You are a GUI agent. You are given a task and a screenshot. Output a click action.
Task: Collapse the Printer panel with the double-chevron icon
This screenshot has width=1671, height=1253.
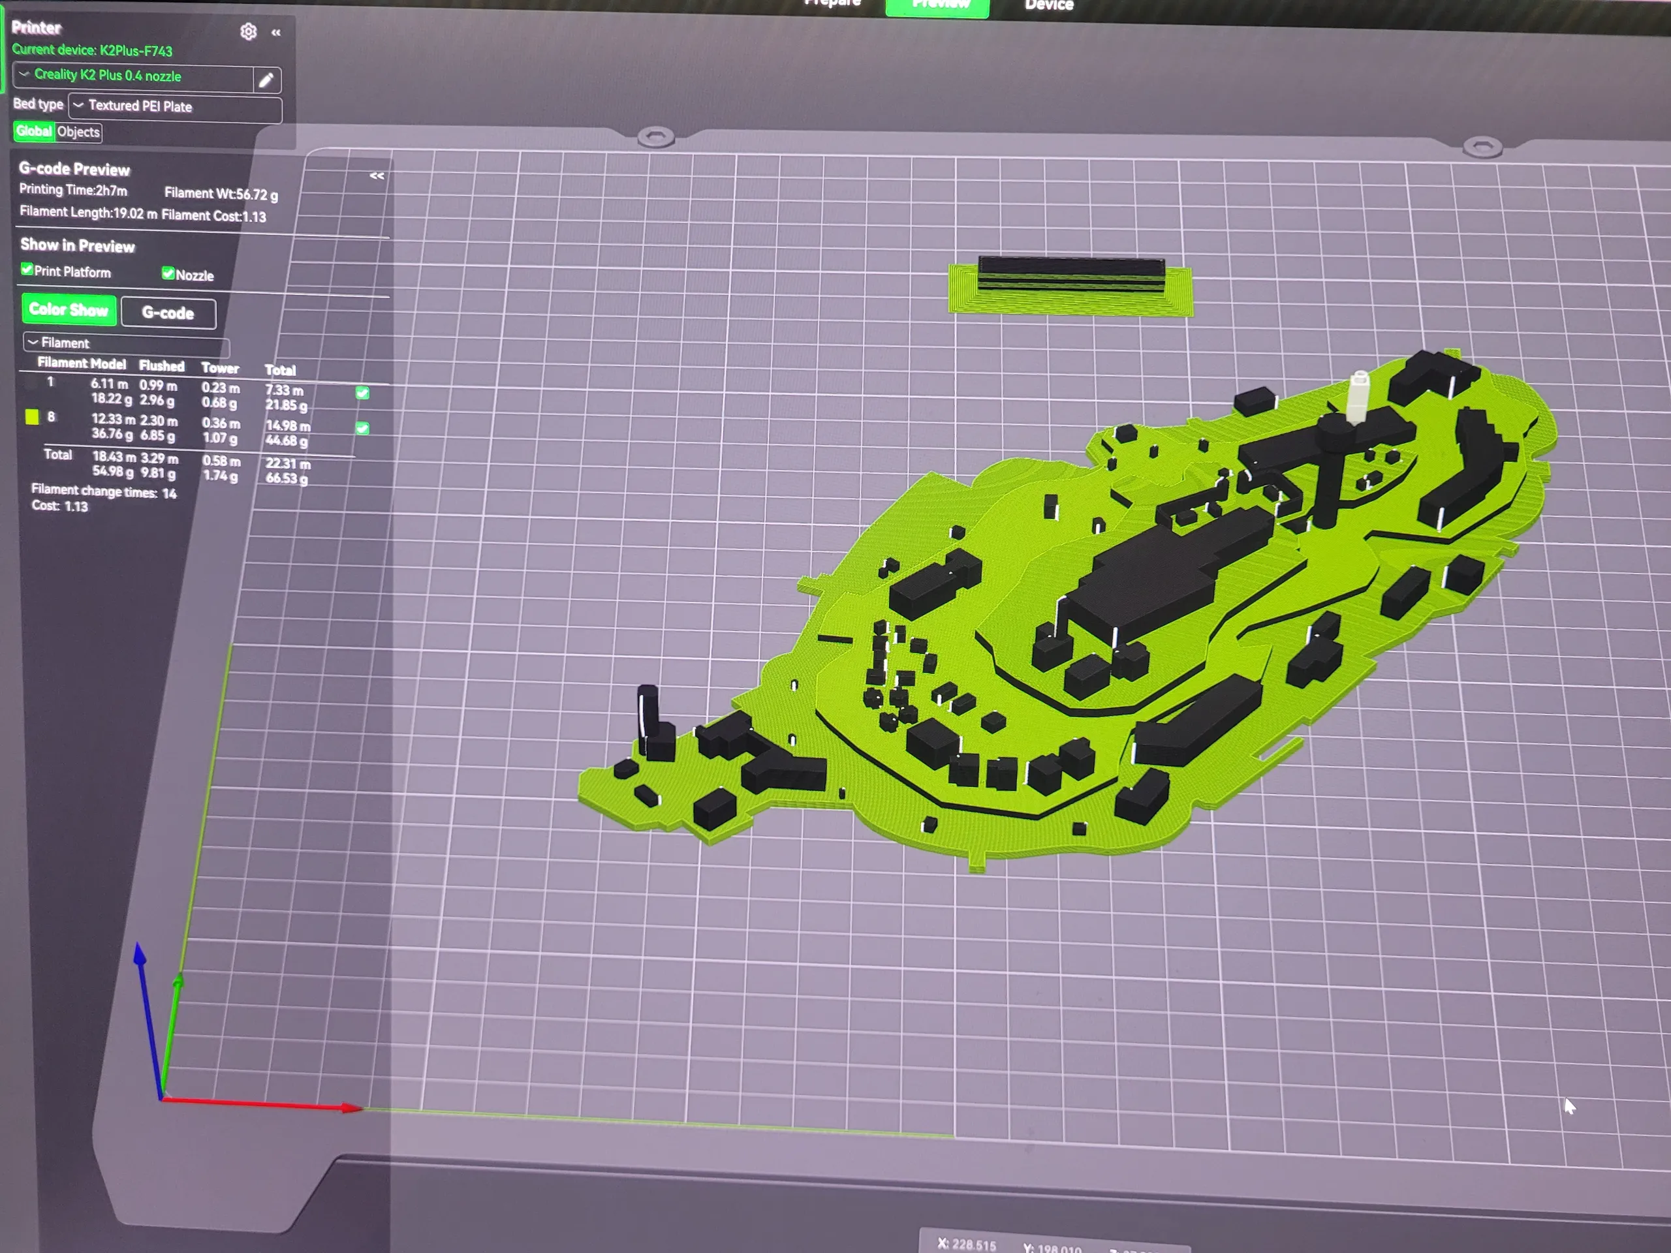(277, 33)
